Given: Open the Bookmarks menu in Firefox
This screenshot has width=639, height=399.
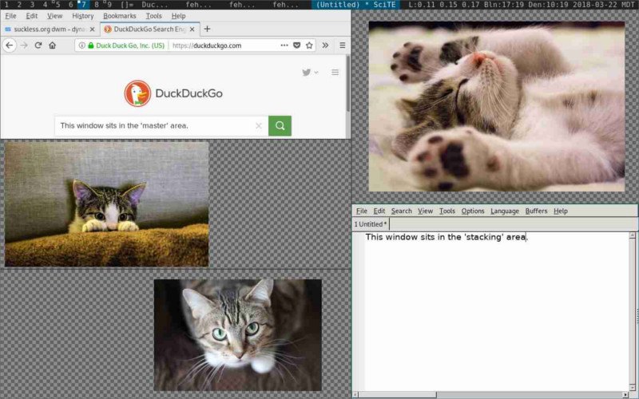Looking at the screenshot, I should click(x=119, y=15).
